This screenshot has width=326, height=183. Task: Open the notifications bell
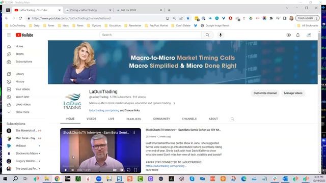298,35
